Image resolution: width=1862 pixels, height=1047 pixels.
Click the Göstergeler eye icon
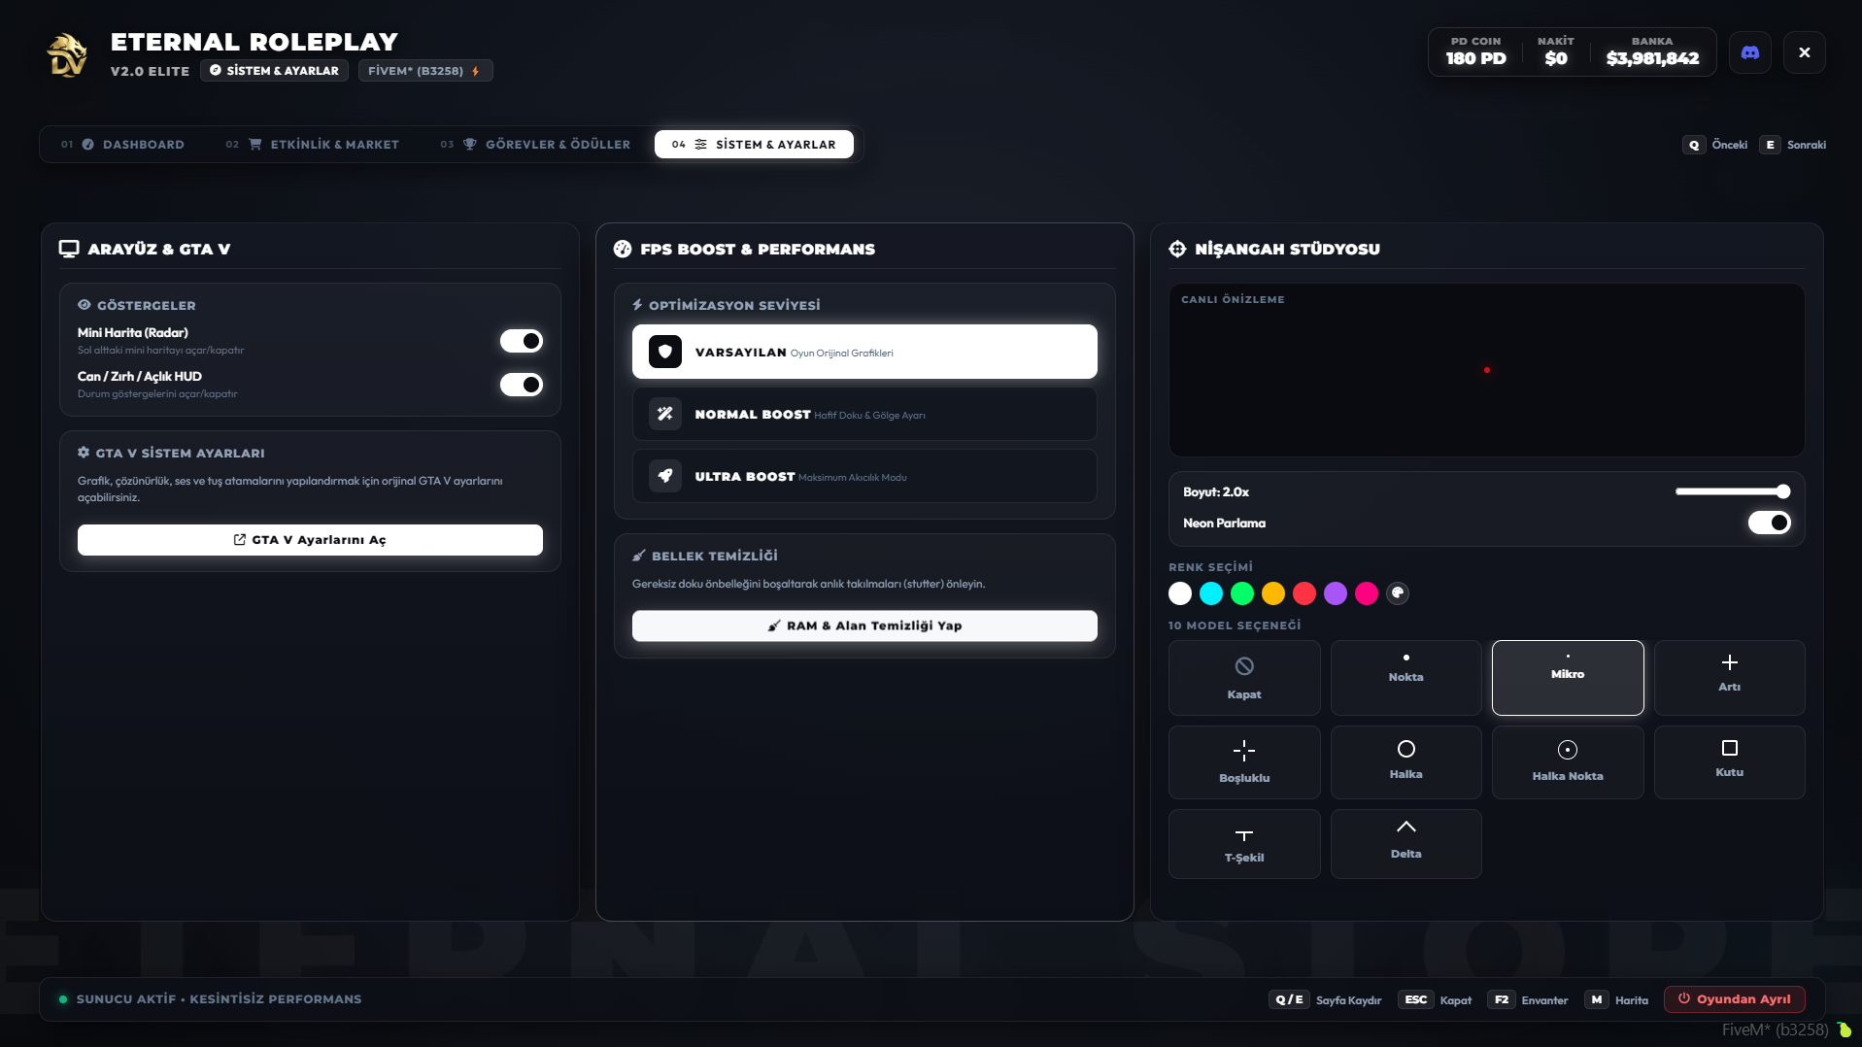click(84, 305)
